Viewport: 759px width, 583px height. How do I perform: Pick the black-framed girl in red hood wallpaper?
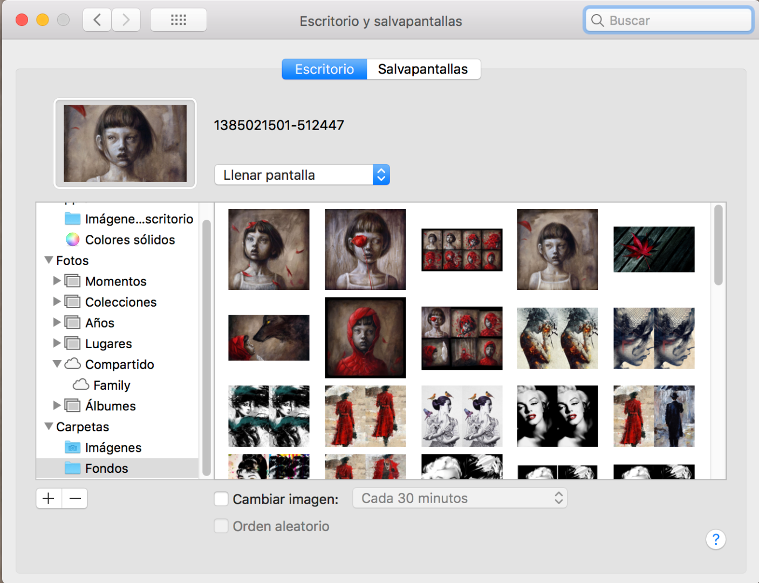[x=365, y=338]
